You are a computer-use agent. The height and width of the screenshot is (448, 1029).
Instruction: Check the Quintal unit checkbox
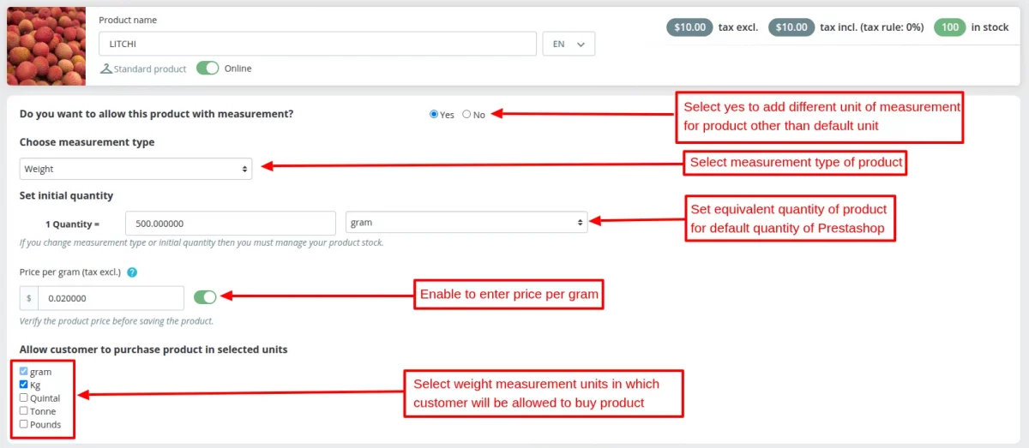coord(24,397)
